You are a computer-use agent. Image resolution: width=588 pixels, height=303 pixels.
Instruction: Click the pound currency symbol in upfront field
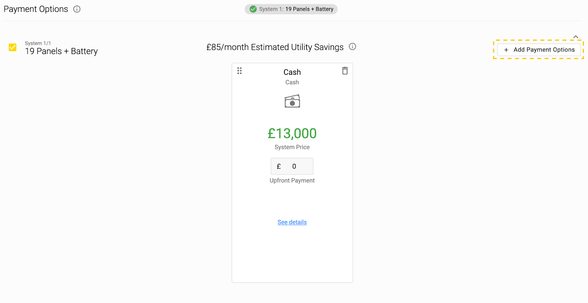(x=279, y=167)
